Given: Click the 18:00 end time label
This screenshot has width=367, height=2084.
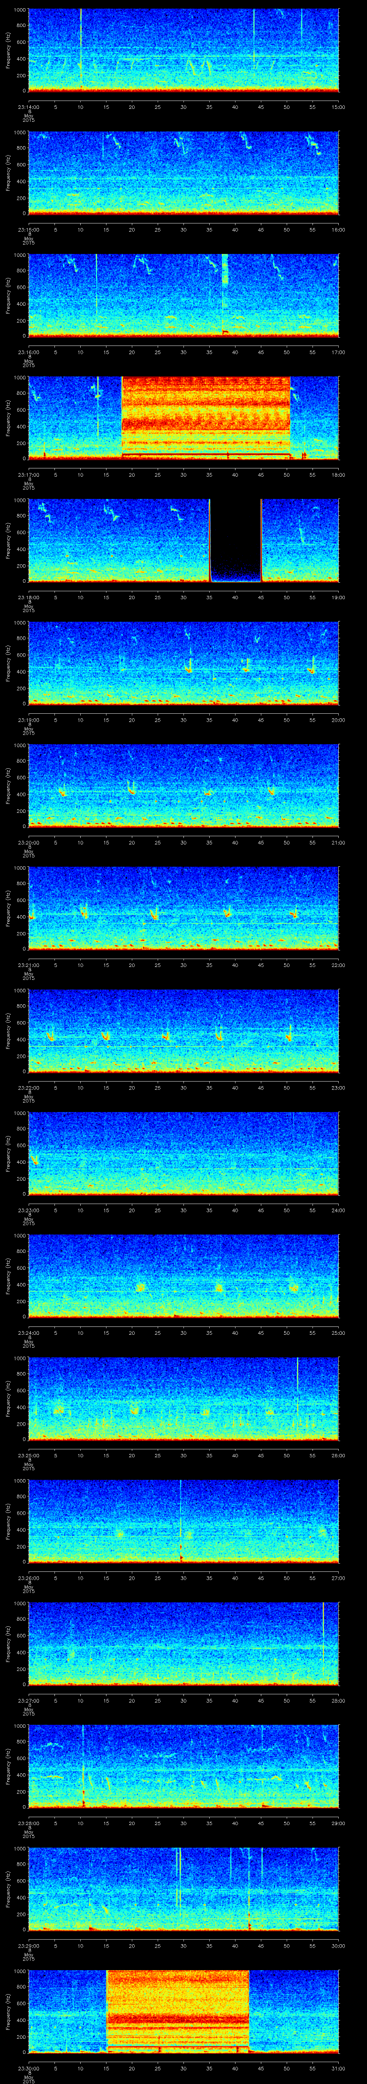Looking at the screenshot, I should [x=339, y=474].
